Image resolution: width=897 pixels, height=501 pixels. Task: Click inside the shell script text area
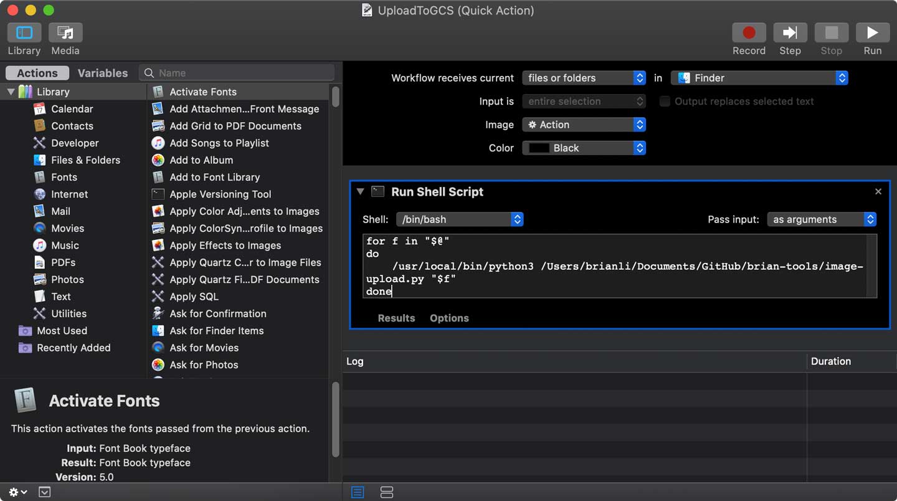tap(620, 266)
